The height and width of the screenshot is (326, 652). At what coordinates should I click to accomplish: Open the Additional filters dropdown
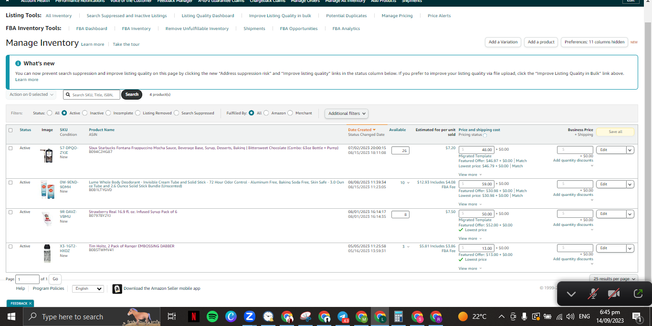[347, 113]
